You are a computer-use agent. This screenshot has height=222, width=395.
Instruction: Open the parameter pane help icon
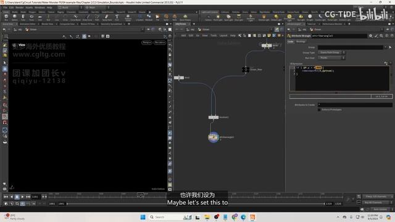[x=392, y=36]
